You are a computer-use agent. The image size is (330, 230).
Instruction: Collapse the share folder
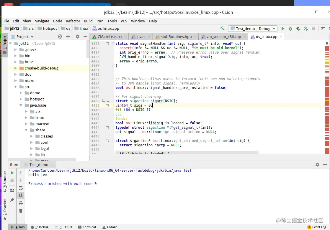pos(26,130)
